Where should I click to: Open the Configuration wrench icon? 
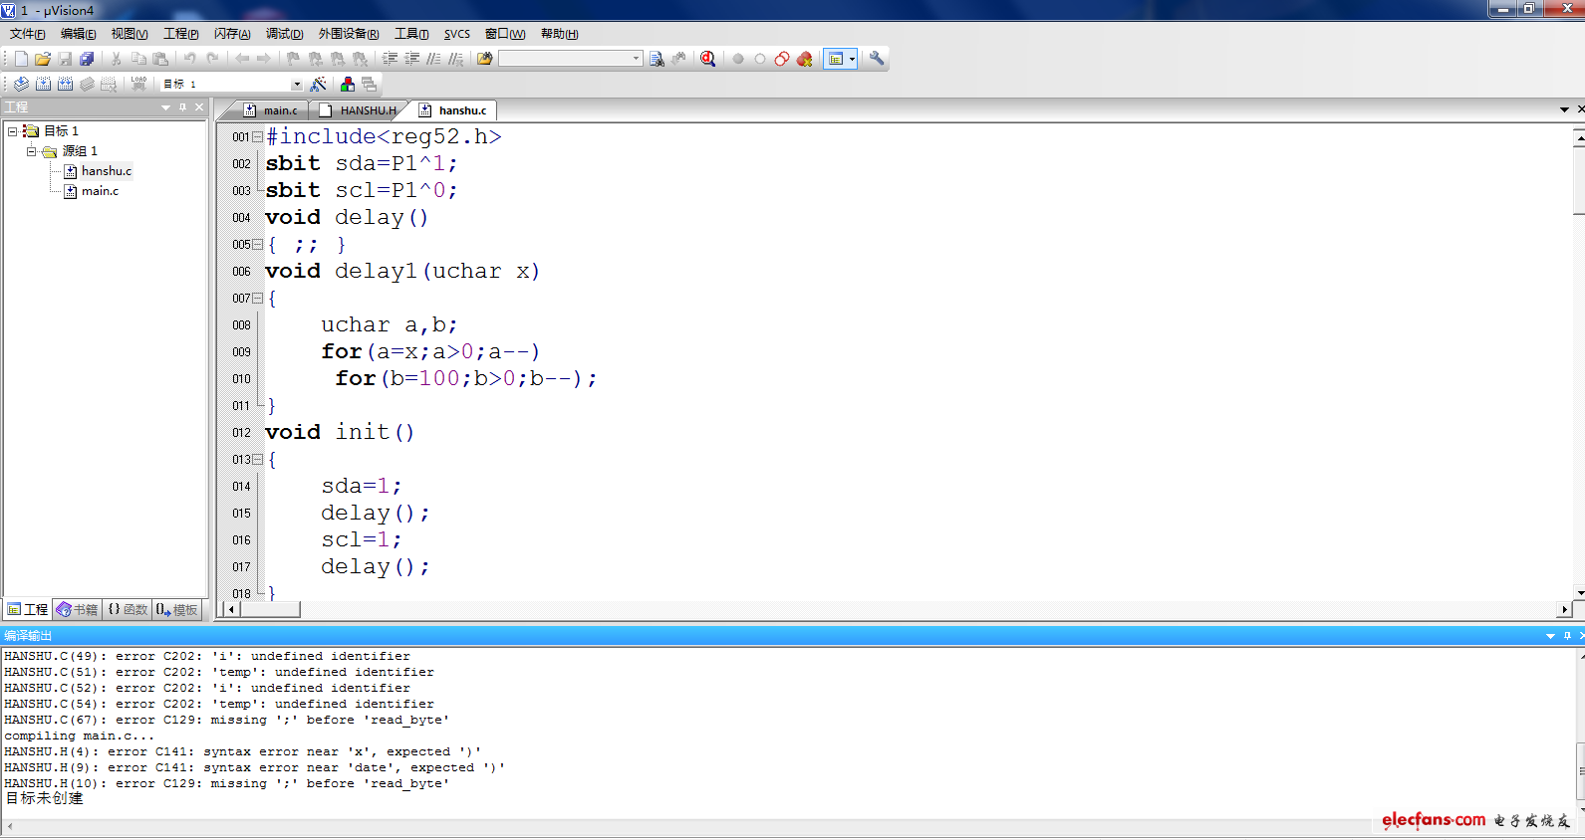[x=877, y=59]
